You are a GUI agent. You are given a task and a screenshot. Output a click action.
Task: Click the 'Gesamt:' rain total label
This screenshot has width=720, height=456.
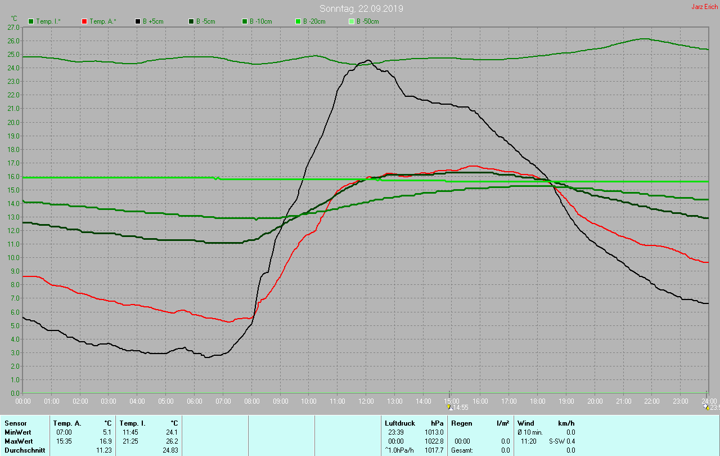tap(462, 450)
